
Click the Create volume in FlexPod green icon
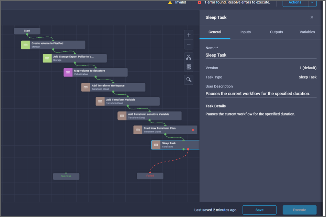(25, 45)
